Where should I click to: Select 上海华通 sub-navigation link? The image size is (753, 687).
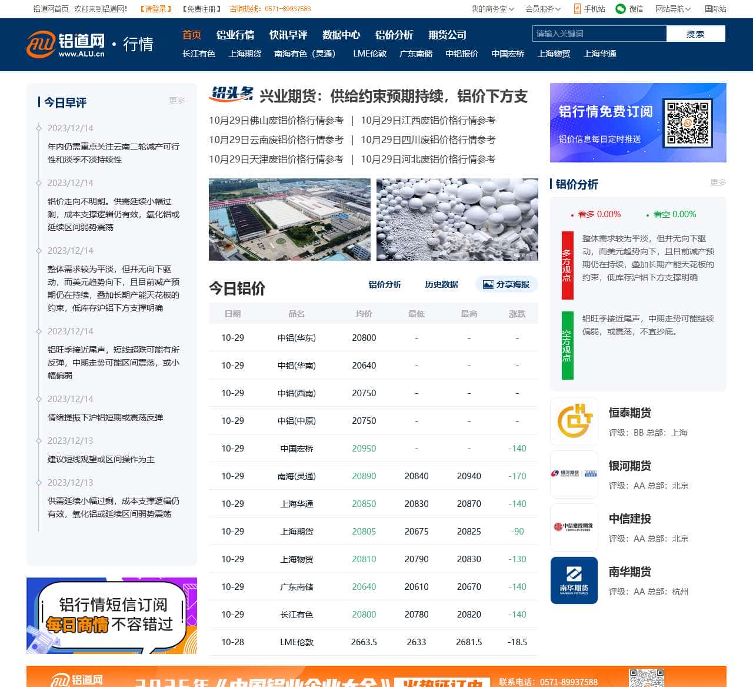(600, 54)
